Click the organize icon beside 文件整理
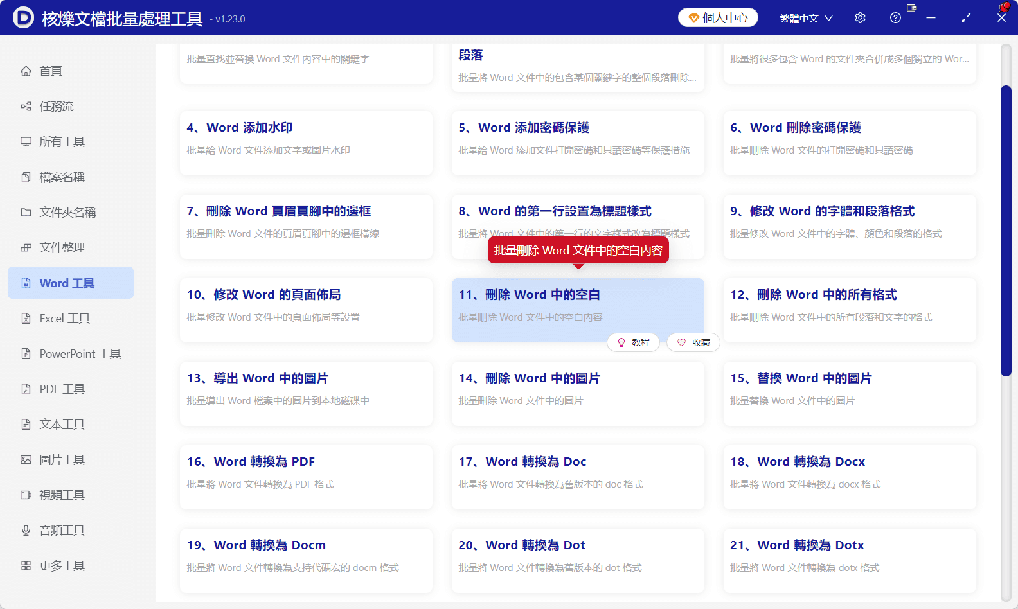The image size is (1018, 609). pyautogui.click(x=26, y=248)
